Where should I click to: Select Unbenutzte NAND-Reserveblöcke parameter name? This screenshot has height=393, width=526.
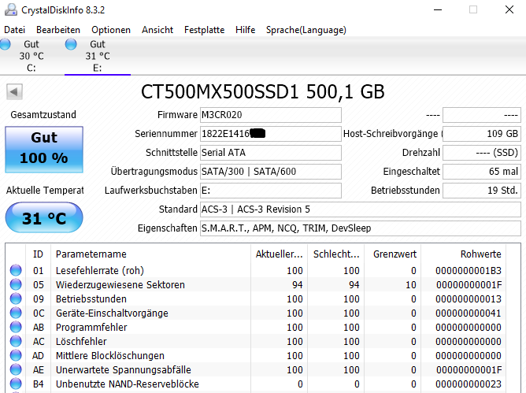127,384
